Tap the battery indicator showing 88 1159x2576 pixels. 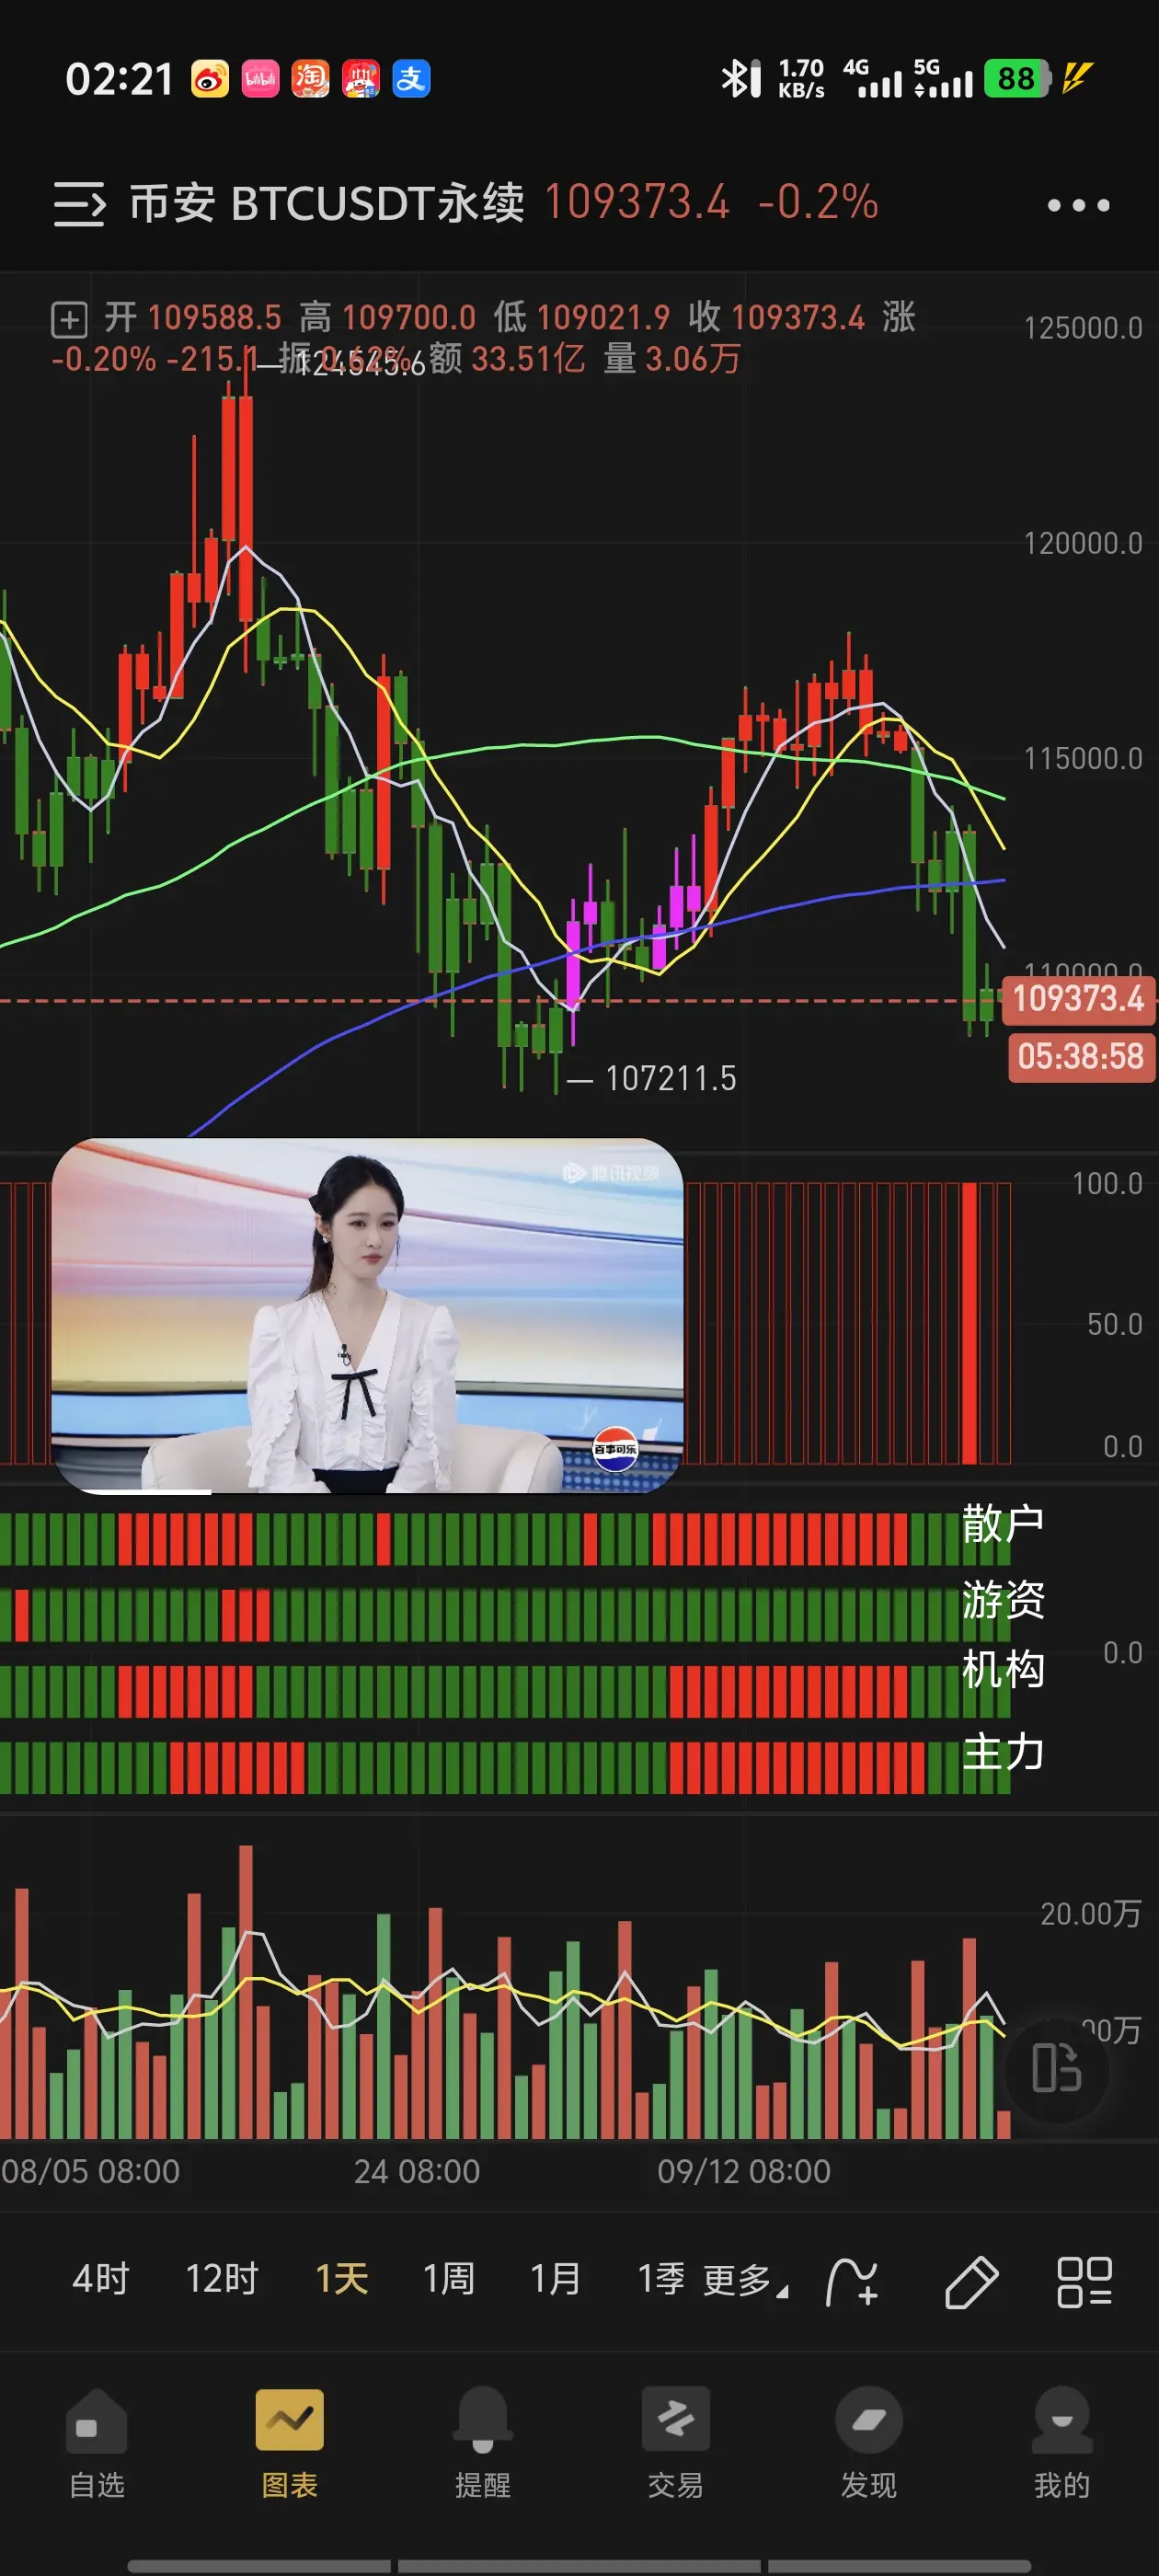(x=1017, y=78)
